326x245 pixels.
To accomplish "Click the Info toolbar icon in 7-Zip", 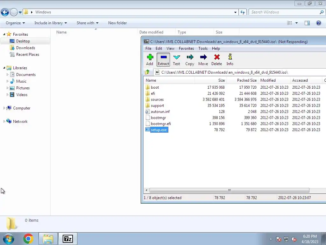I will click(x=230, y=60).
